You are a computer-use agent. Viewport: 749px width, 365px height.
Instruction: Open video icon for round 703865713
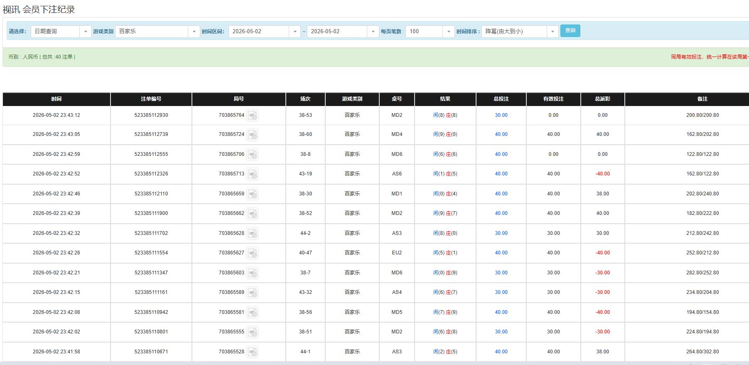(253, 174)
